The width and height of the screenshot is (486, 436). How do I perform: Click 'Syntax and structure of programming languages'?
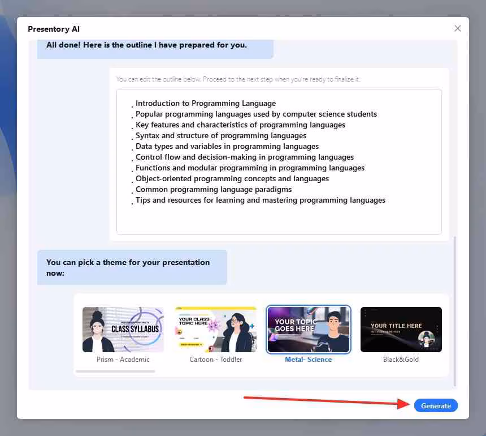click(221, 135)
